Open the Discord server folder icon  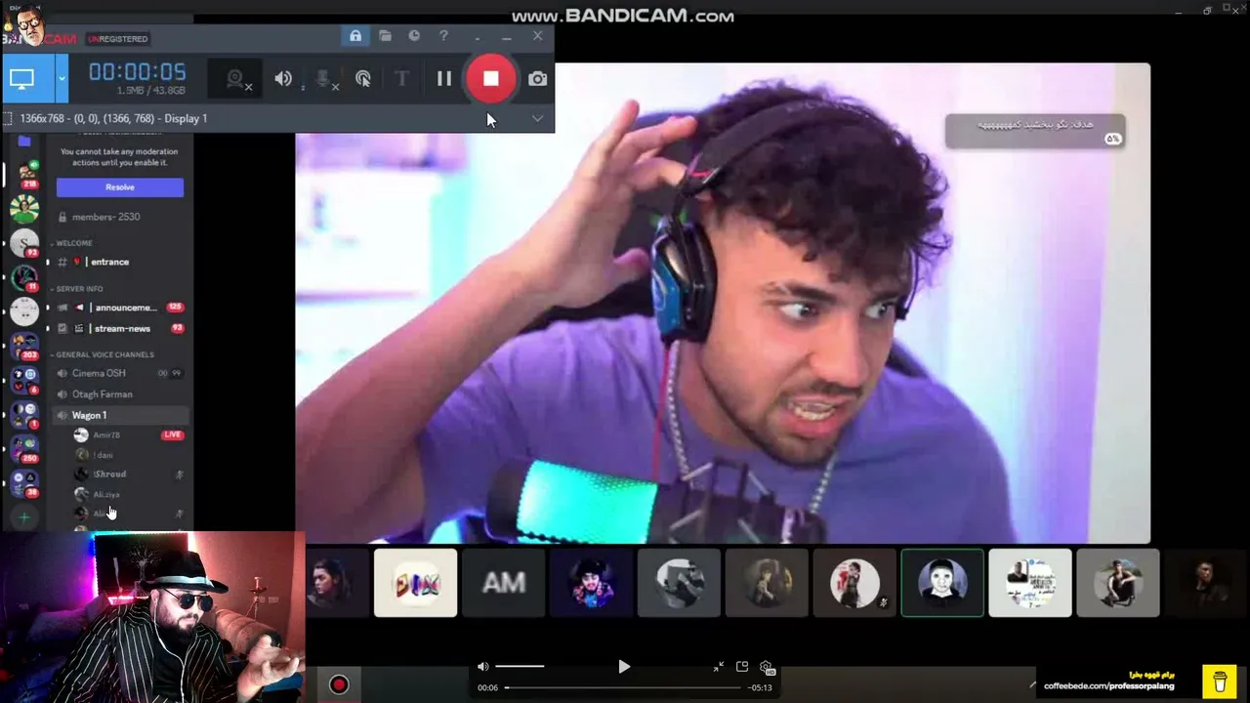coord(24,142)
